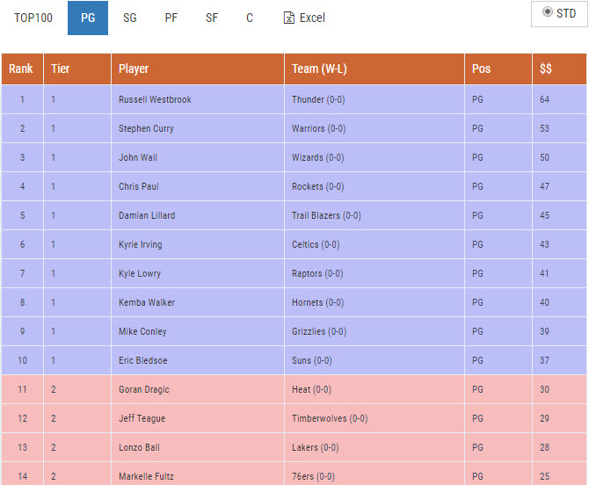Click the Excel export icon

(288, 18)
